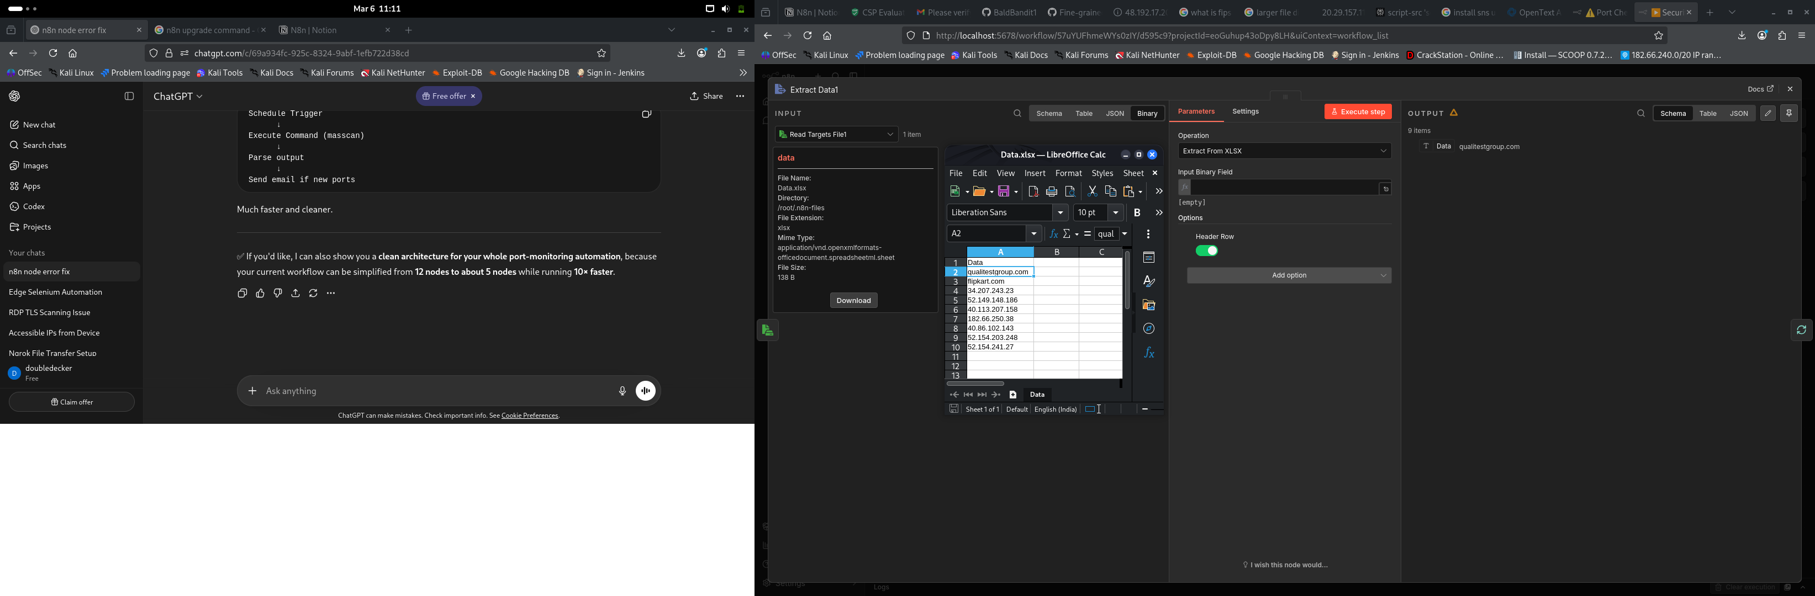1815x596 pixels.
Task: Toggle Bold formatting in Calc
Action: click(1137, 212)
